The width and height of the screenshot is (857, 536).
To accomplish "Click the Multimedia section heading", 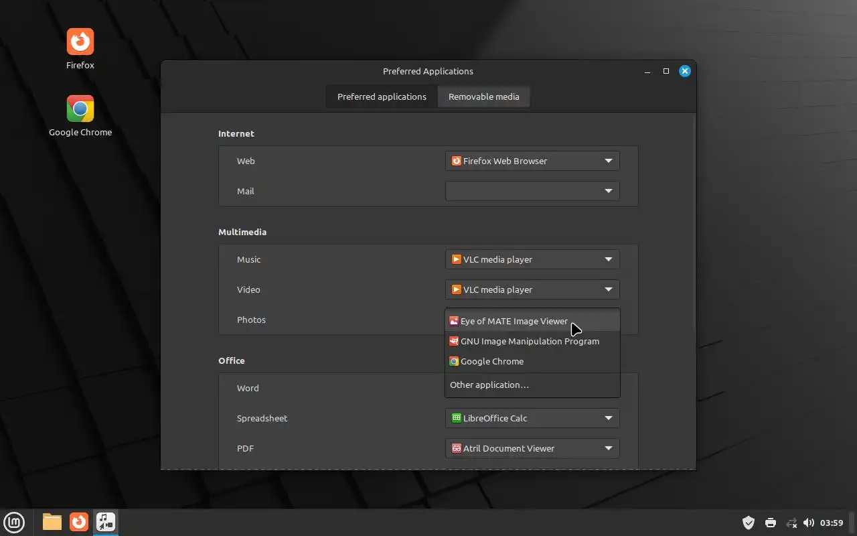I will (x=242, y=232).
